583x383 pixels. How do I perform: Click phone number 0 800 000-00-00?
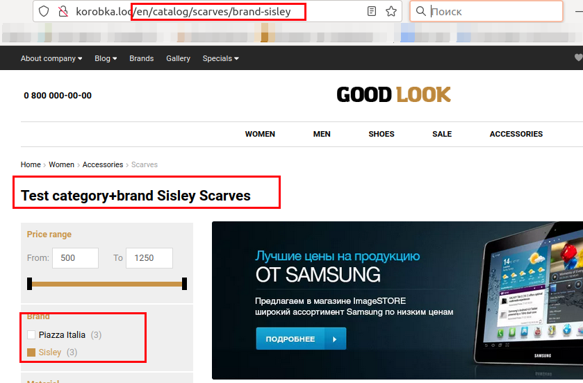58,95
